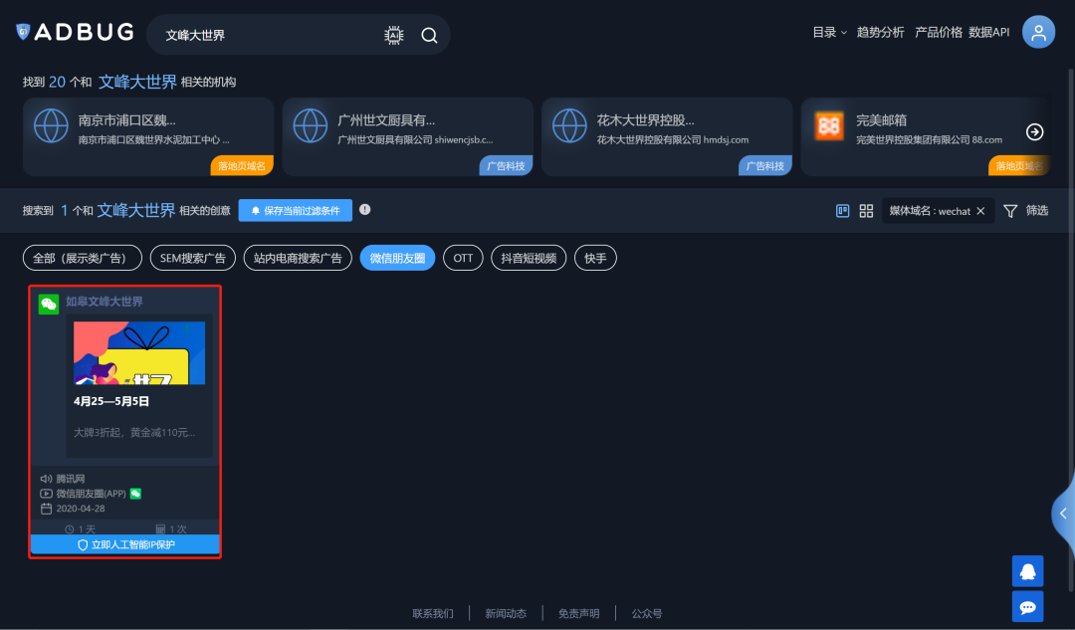Click the calendar icon beside 2020-04-28
This screenshot has width=1075, height=630.
click(x=46, y=509)
